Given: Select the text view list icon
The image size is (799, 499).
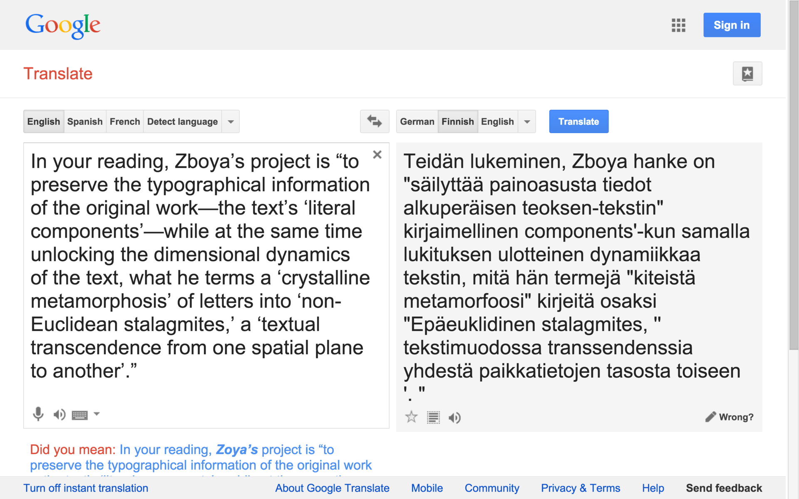Looking at the screenshot, I should point(433,417).
